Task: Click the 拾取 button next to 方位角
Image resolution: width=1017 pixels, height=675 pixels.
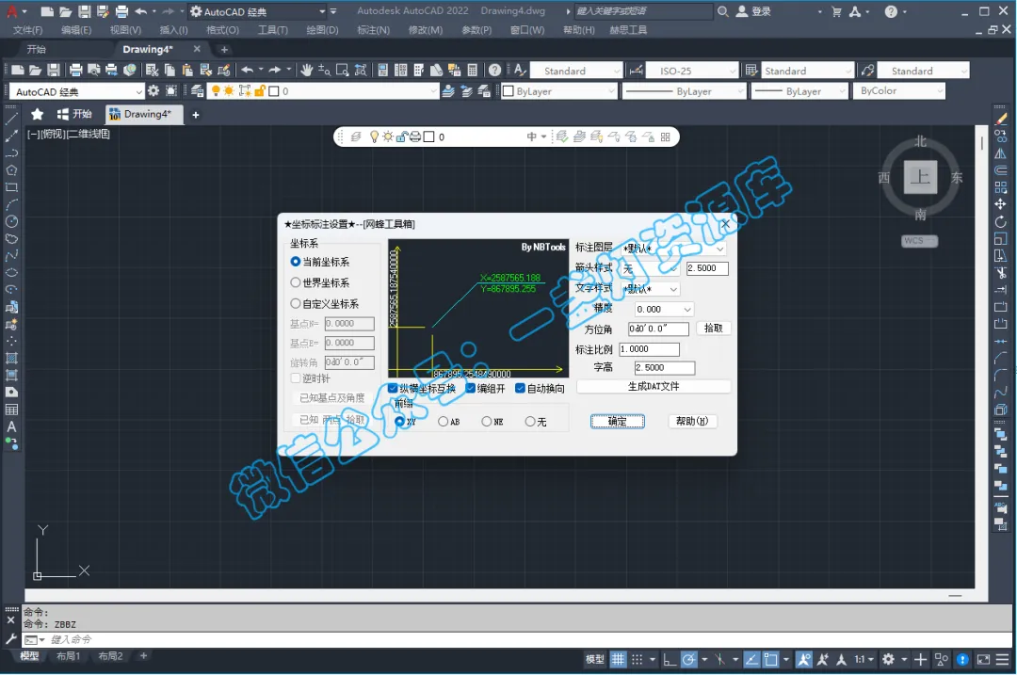Action: tap(714, 329)
